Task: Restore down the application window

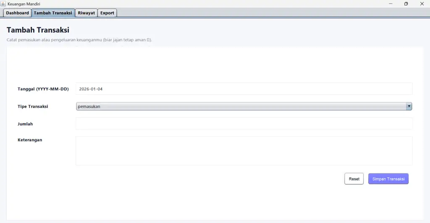Action: [x=406, y=4]
